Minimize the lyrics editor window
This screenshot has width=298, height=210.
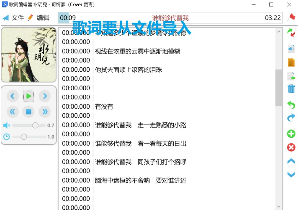tap(253, 4)
